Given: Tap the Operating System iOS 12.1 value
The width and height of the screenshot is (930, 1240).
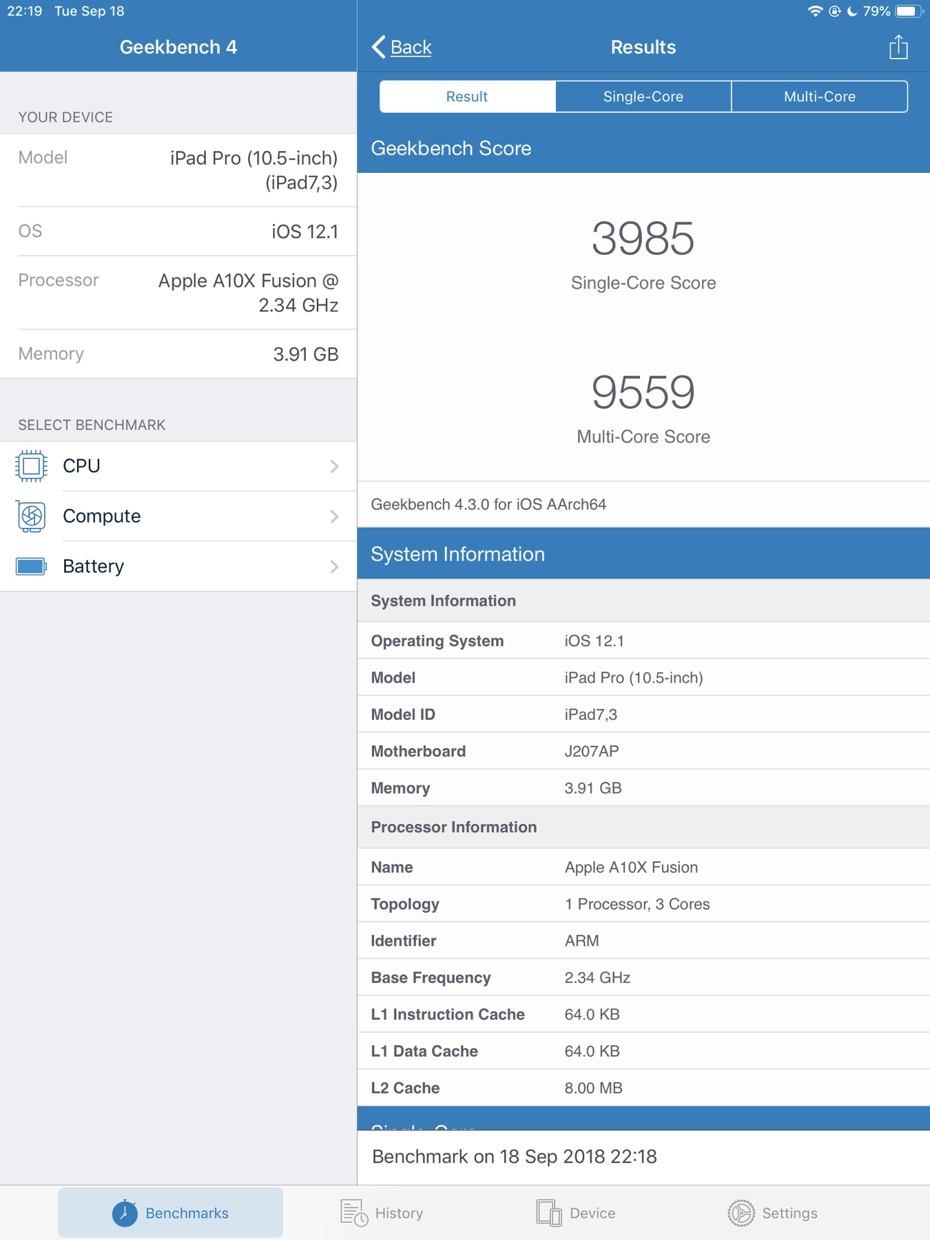Looking at the screenshot, I should coord(594,641).
